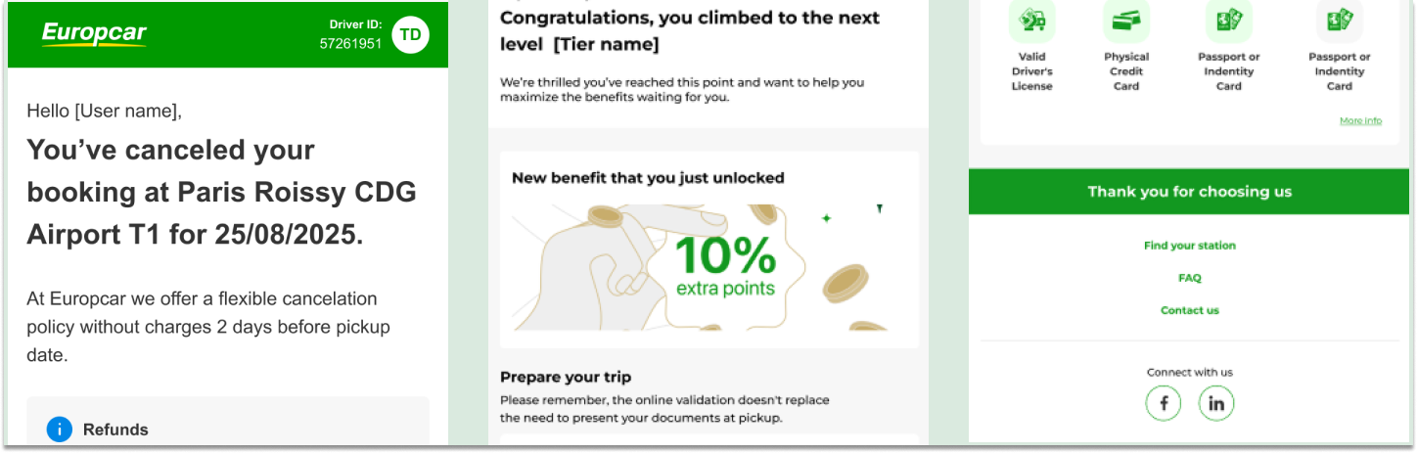
Task: Click the Contact us link
Action: coord(1189,310)
